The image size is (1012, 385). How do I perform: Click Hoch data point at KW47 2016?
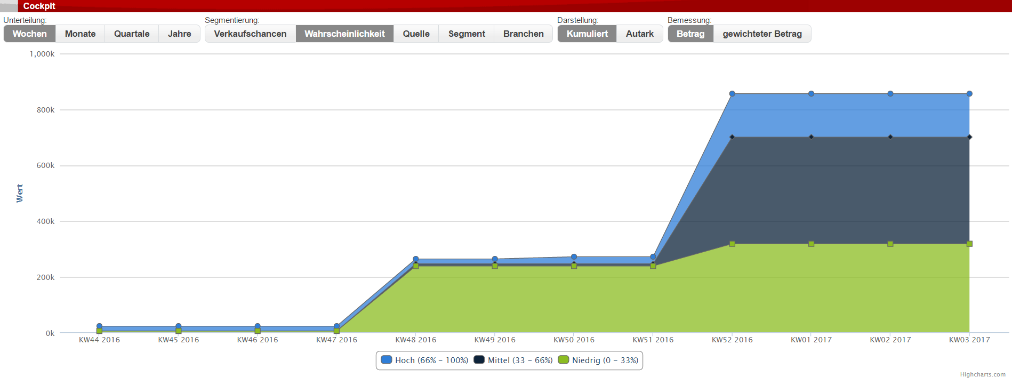(336, 326)
